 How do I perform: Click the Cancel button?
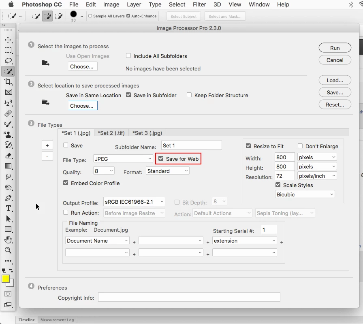[x=335, y=60]
